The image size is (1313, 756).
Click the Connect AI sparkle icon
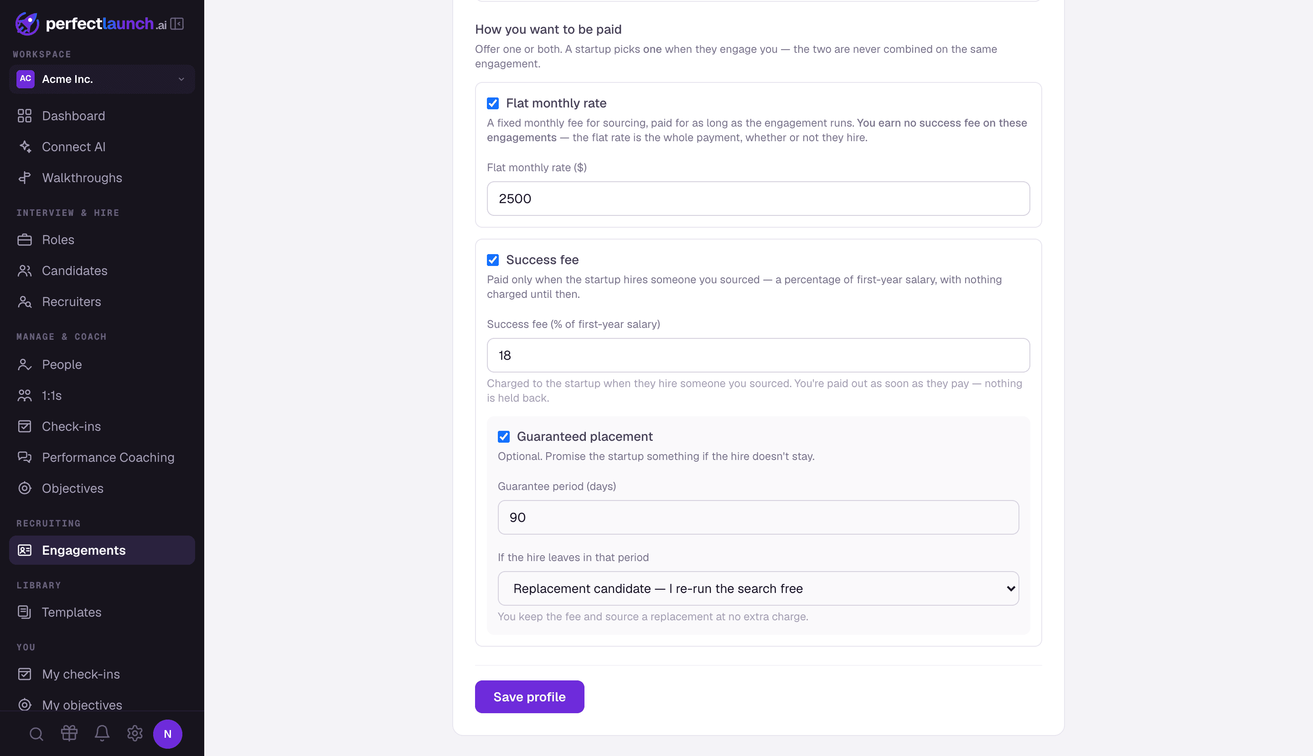point(25,147)
